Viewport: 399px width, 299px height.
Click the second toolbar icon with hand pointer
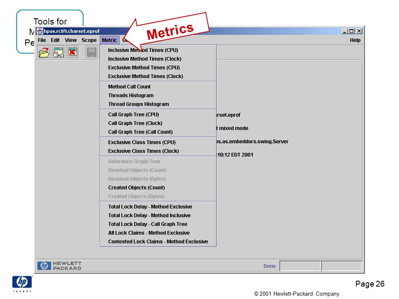58,52
